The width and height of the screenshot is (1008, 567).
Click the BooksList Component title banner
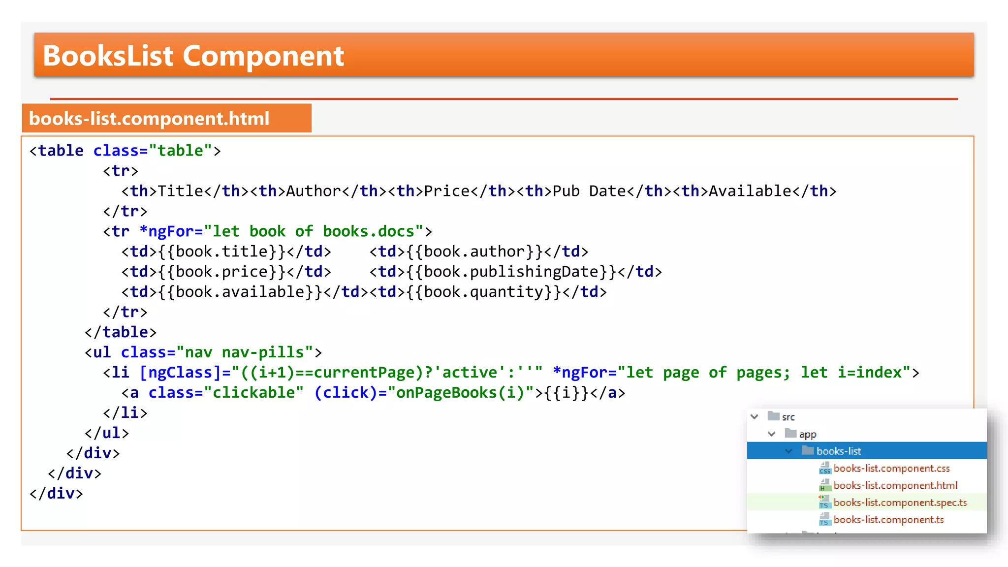pos(504,55)
